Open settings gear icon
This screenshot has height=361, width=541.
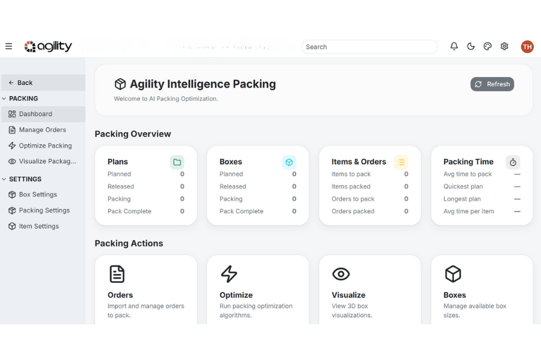[504, 46]
